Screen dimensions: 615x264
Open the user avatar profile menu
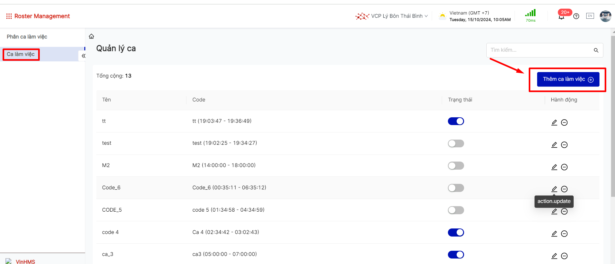(x=605, y=16)
